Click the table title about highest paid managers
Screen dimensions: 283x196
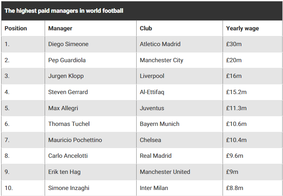click(x=64, y=11)
